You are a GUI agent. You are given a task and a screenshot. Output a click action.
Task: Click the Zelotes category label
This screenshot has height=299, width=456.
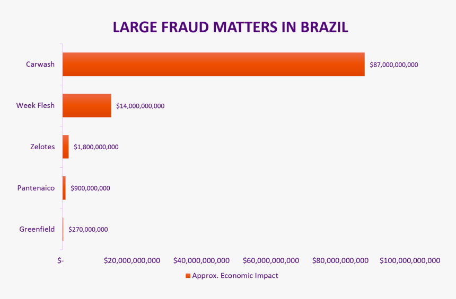point(42,147)
